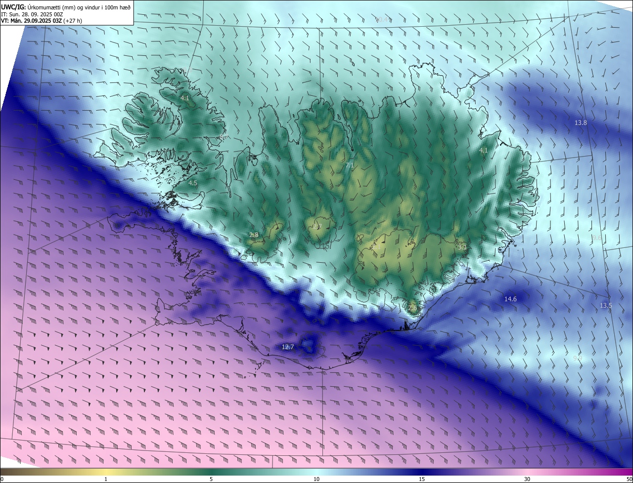Click the 4.1 value over the Westfjords
The height and width of the screenshot is (483, 633).
coord(185,99)
